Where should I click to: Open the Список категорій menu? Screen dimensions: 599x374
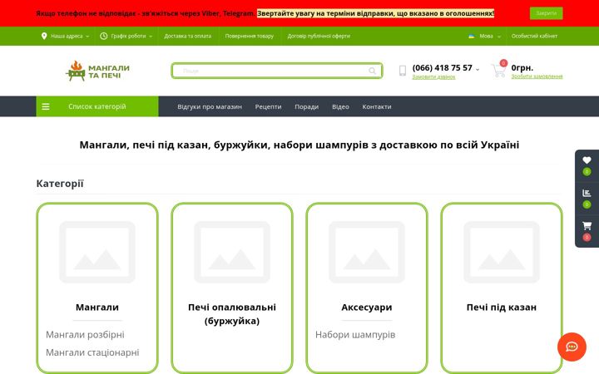pos(97,106)
